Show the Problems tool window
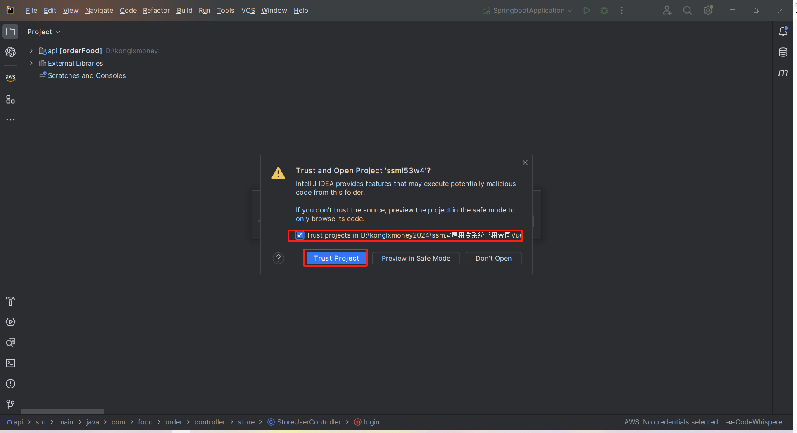This screenshot has width=797, height=433. tap(10, 384)
